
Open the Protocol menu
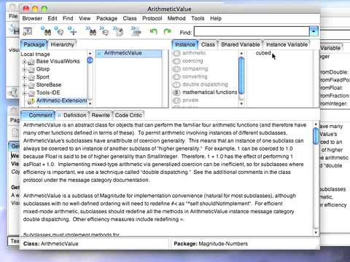tap(152, 18)
